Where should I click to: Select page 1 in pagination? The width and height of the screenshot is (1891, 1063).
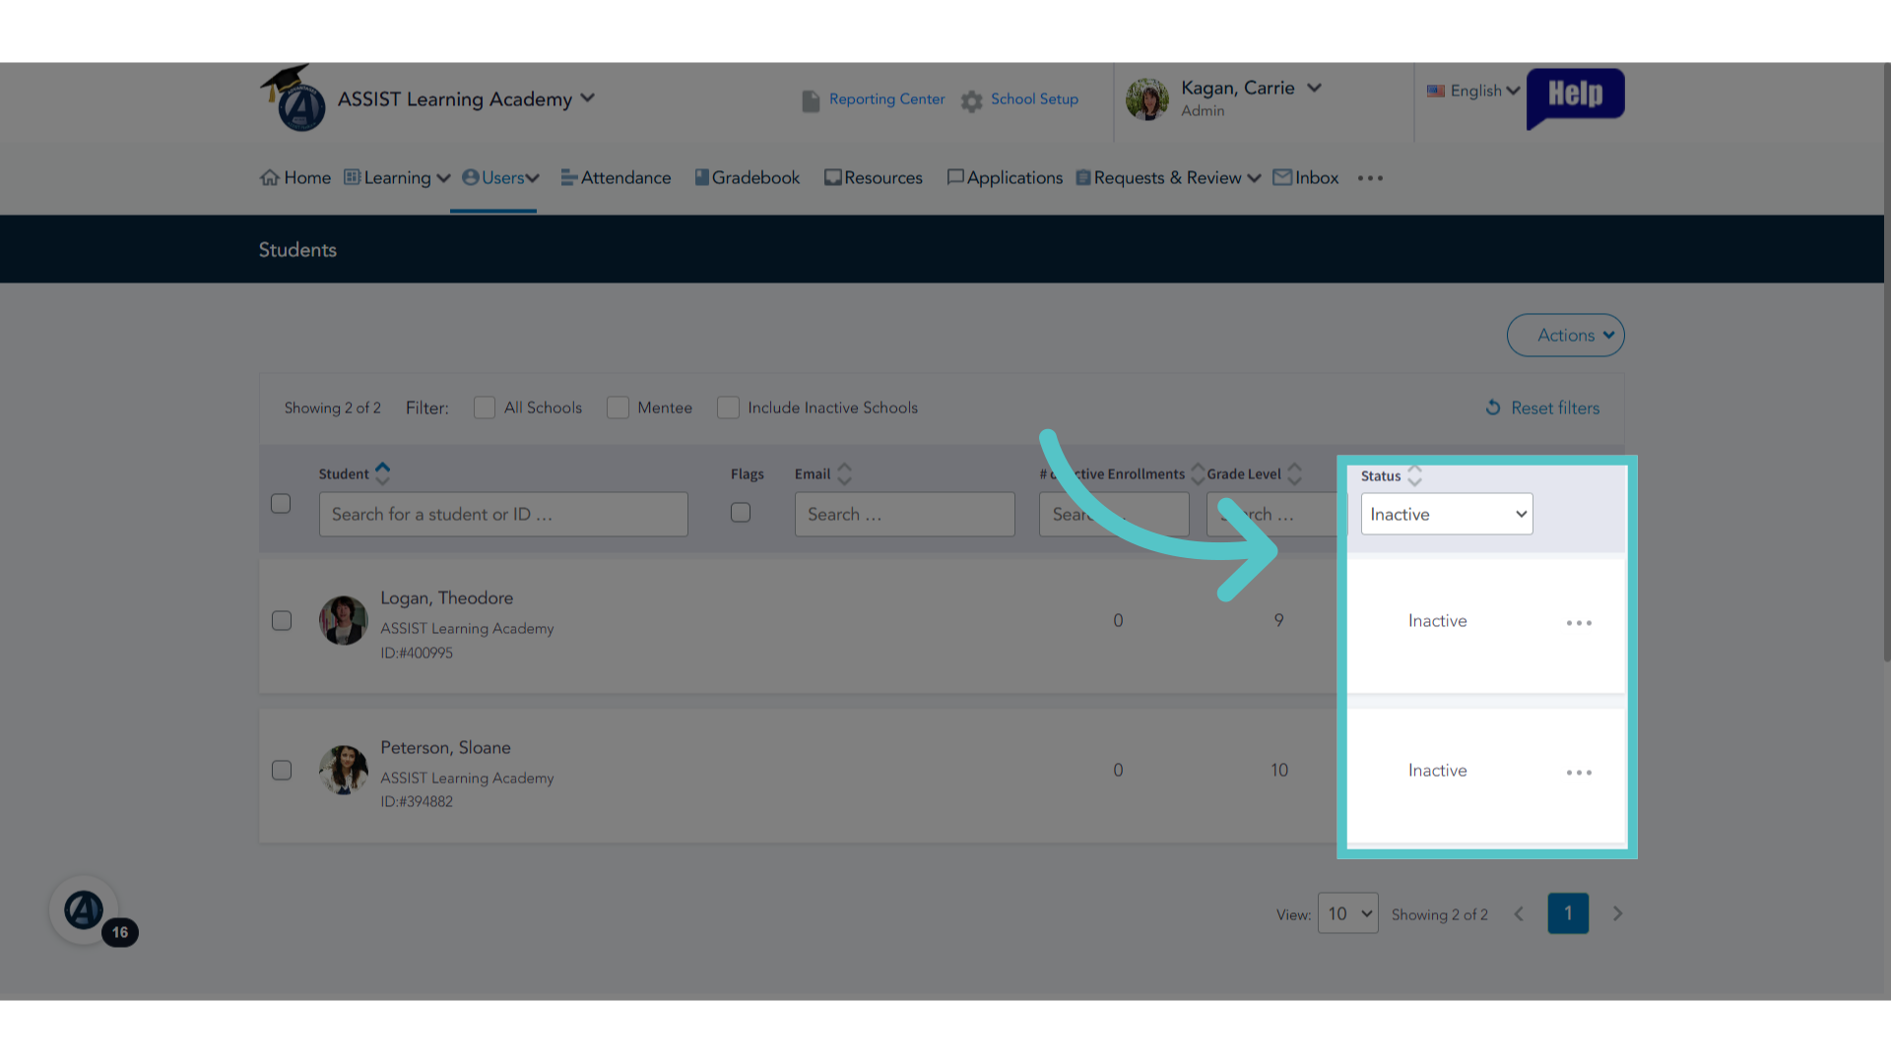[x=1568, y=913]
